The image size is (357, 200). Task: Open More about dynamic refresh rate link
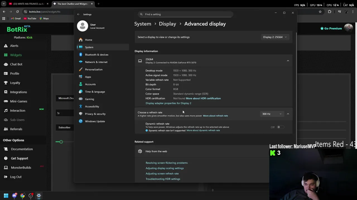click(x=203, y=130)
